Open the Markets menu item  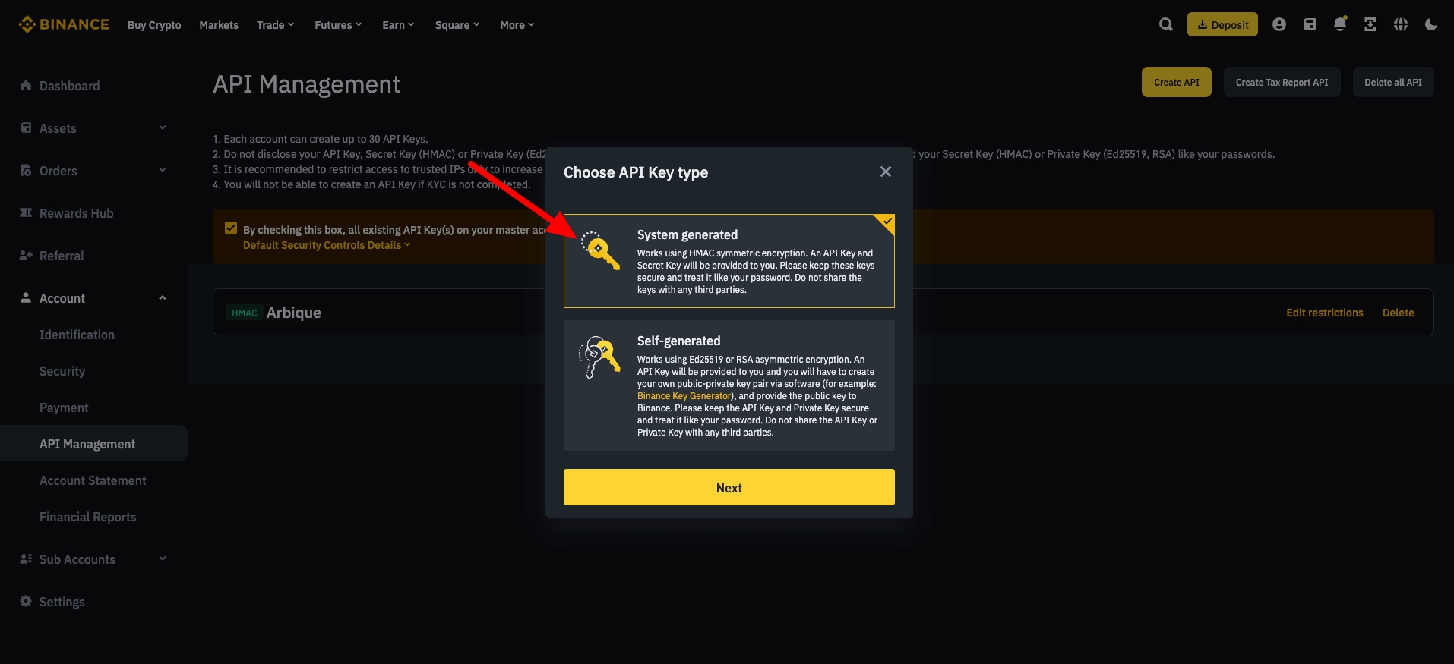click(219, 25)
